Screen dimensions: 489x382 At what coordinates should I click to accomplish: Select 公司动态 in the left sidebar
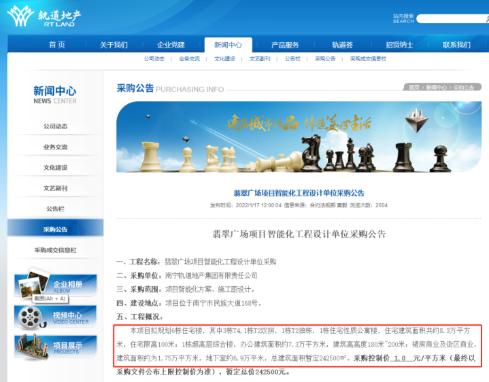[x=55, y=126]
